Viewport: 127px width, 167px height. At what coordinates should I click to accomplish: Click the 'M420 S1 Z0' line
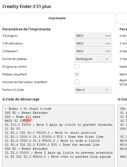click(14, 121)
